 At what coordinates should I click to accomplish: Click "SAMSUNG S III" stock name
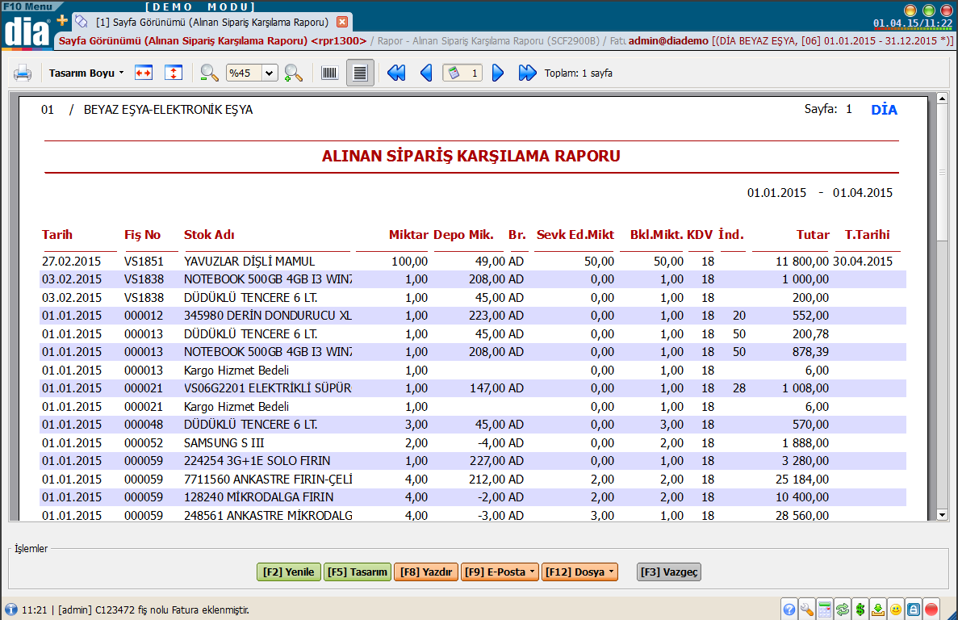click(x=224, y=443)
